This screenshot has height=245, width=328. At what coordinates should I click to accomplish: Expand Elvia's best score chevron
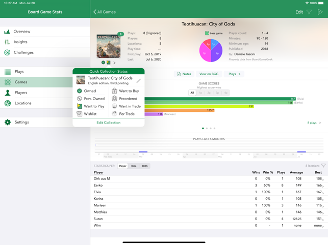[323, 193]
